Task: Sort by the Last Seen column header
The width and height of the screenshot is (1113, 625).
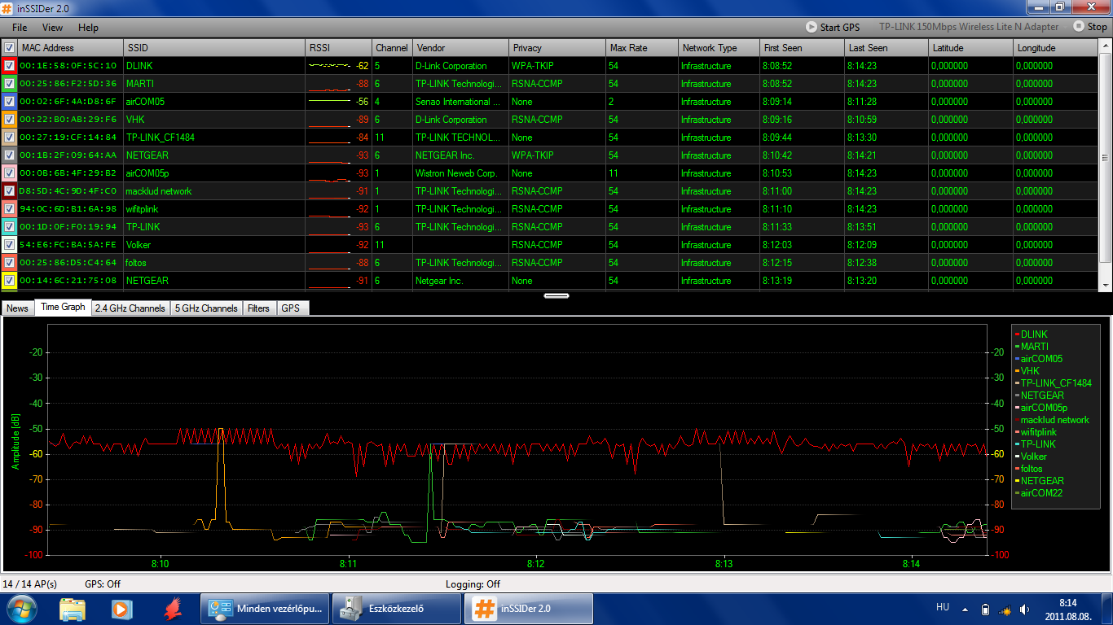Action: point(887,48)
